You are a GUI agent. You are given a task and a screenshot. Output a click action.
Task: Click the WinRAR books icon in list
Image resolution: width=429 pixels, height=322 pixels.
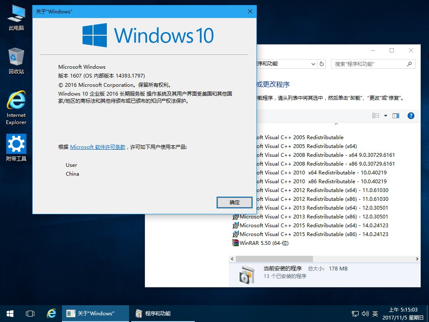tap(235, 243)
